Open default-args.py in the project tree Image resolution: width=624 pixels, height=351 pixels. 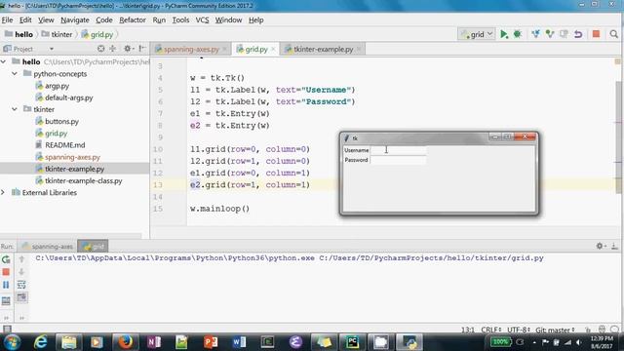(x=68, y=97)
